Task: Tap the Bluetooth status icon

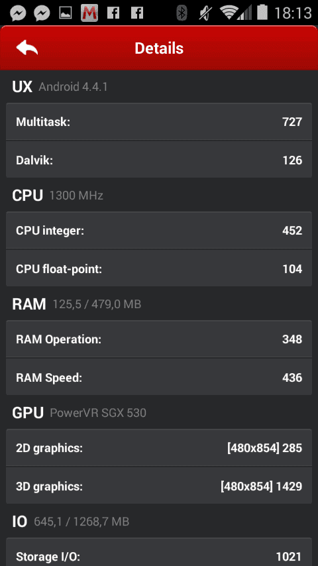Action: (x=182, y=13)
